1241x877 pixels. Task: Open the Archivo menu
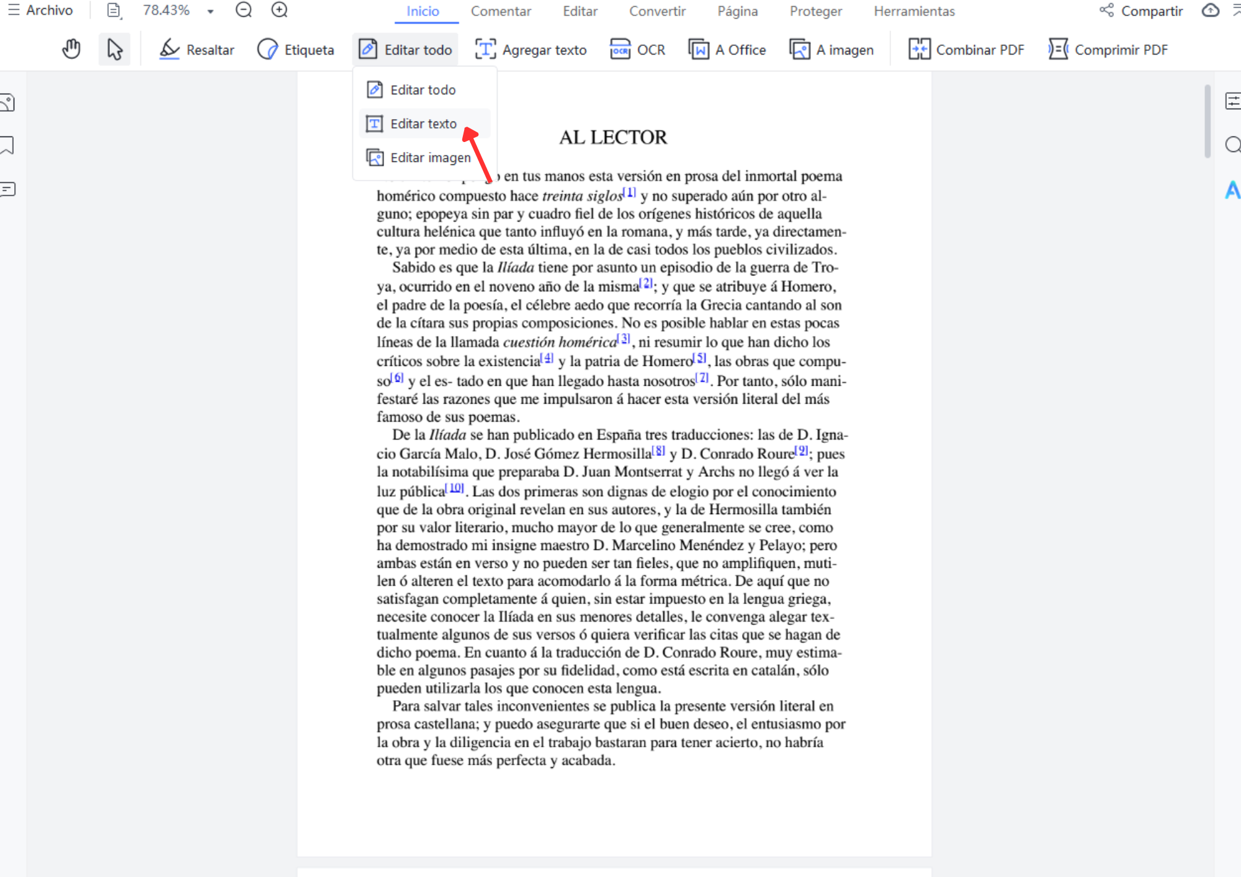tap(40, 11)
